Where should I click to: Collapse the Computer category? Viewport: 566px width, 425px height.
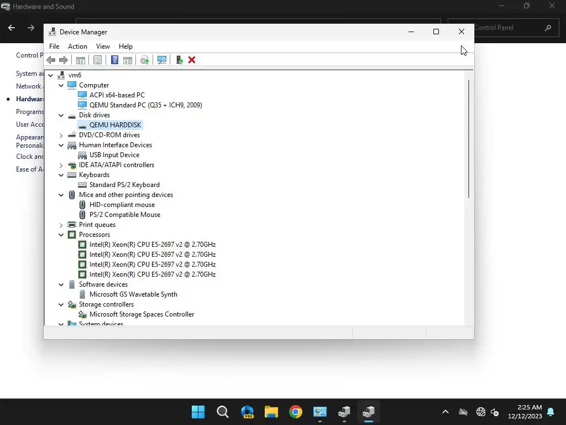pos(61,85)
